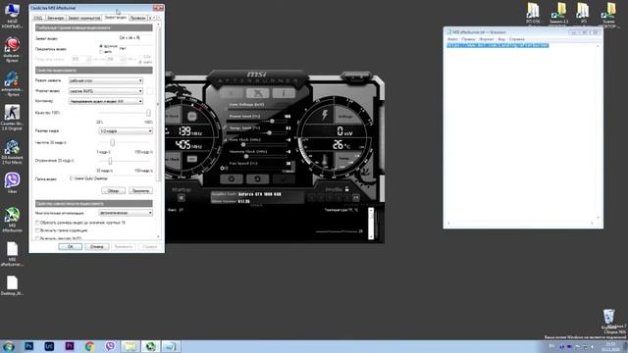Open Premiere Pro from the taskbar

pos(70,346)
